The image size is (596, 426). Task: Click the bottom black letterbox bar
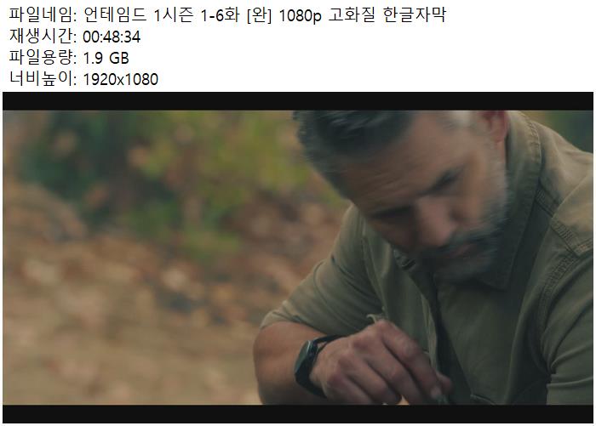point(298,414)
